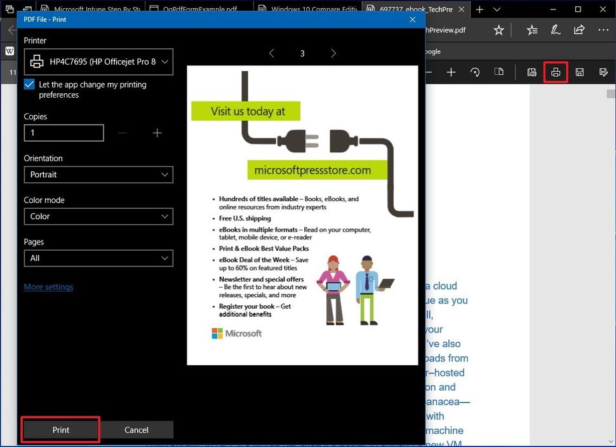Viewport: 616px width, 447px height.
Task: Open the Add notes pen icon in Edge
Action: (555, 29)
